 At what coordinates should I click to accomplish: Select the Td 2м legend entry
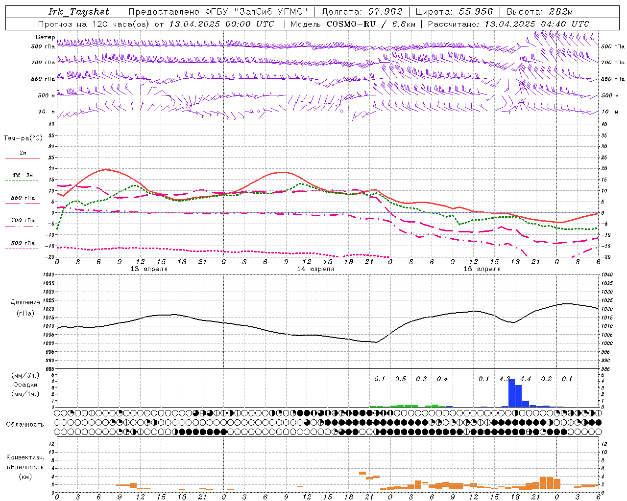[x=23, y=175]
